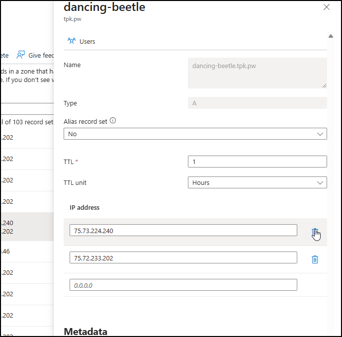
Task: Click trash icon beside 75.72.233.202
Action: (315, 259)
